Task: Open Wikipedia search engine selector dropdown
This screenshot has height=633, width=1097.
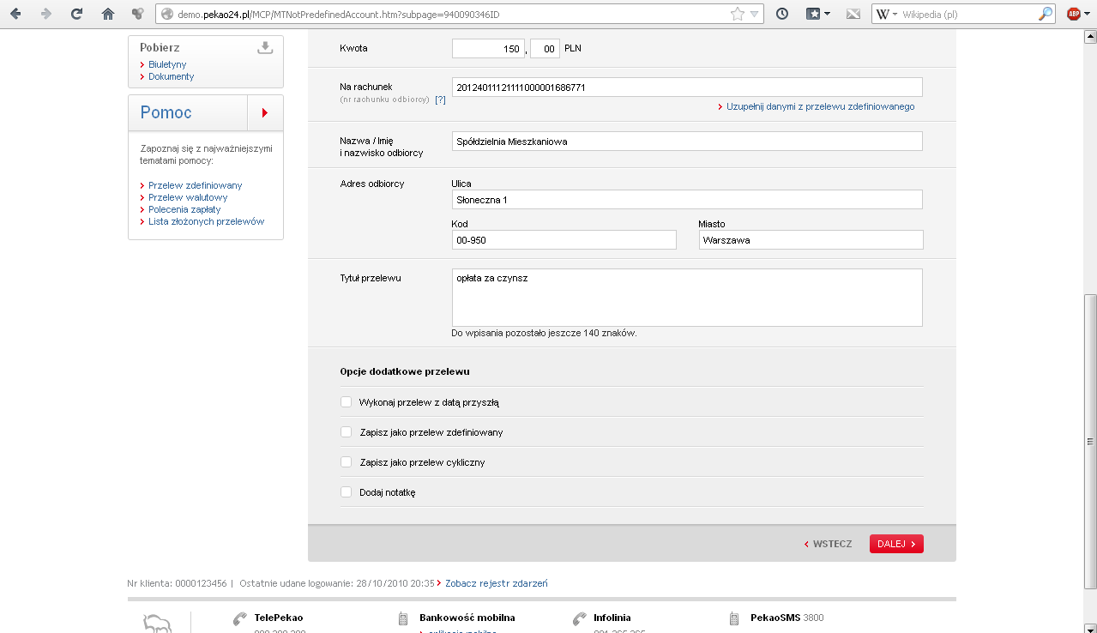Action: point(886,14)
